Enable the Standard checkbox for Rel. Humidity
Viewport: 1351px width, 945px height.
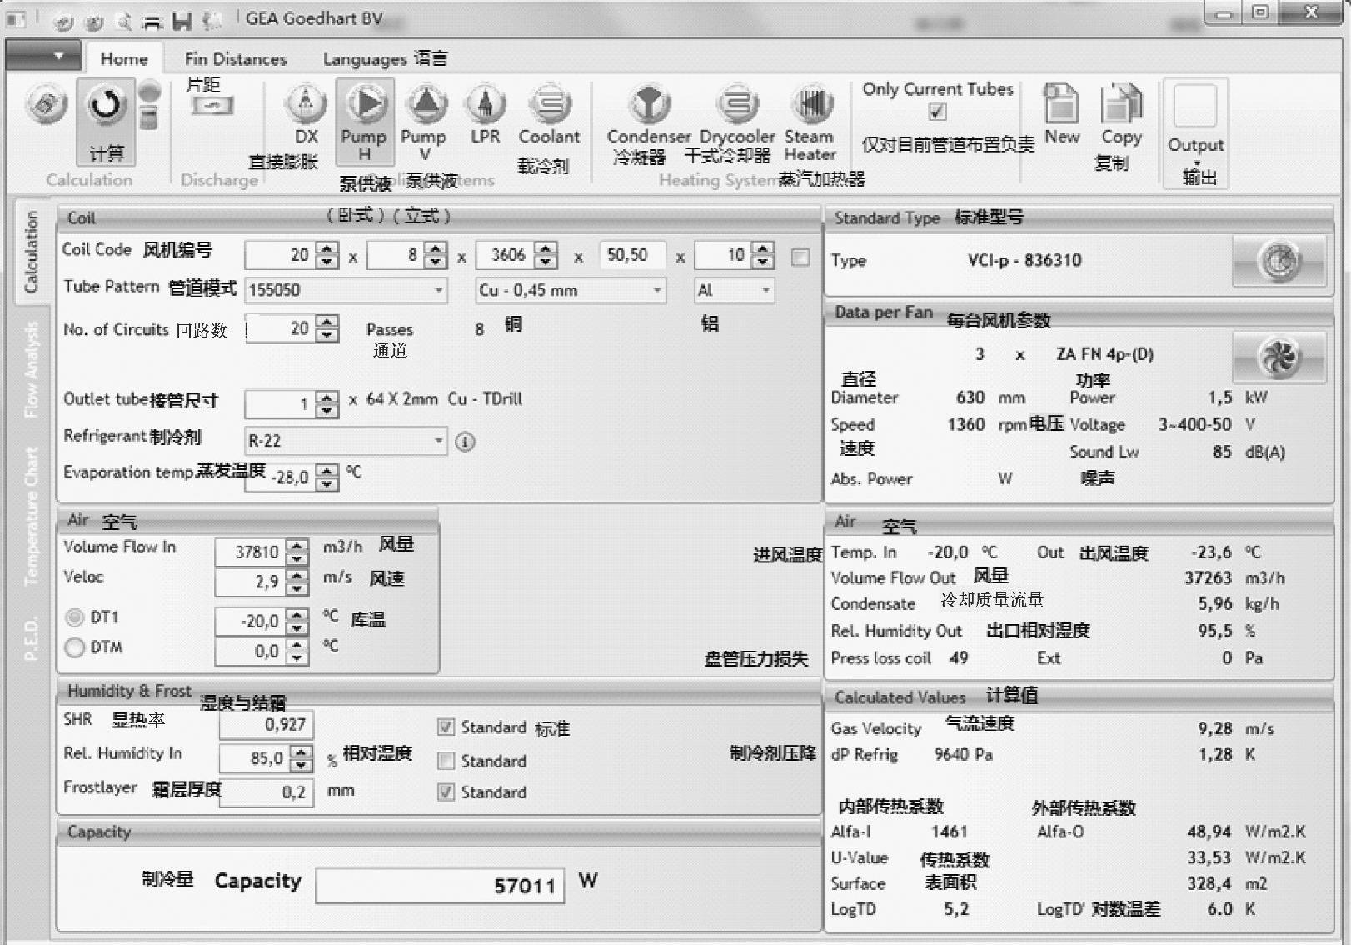[x=446, y=761]
